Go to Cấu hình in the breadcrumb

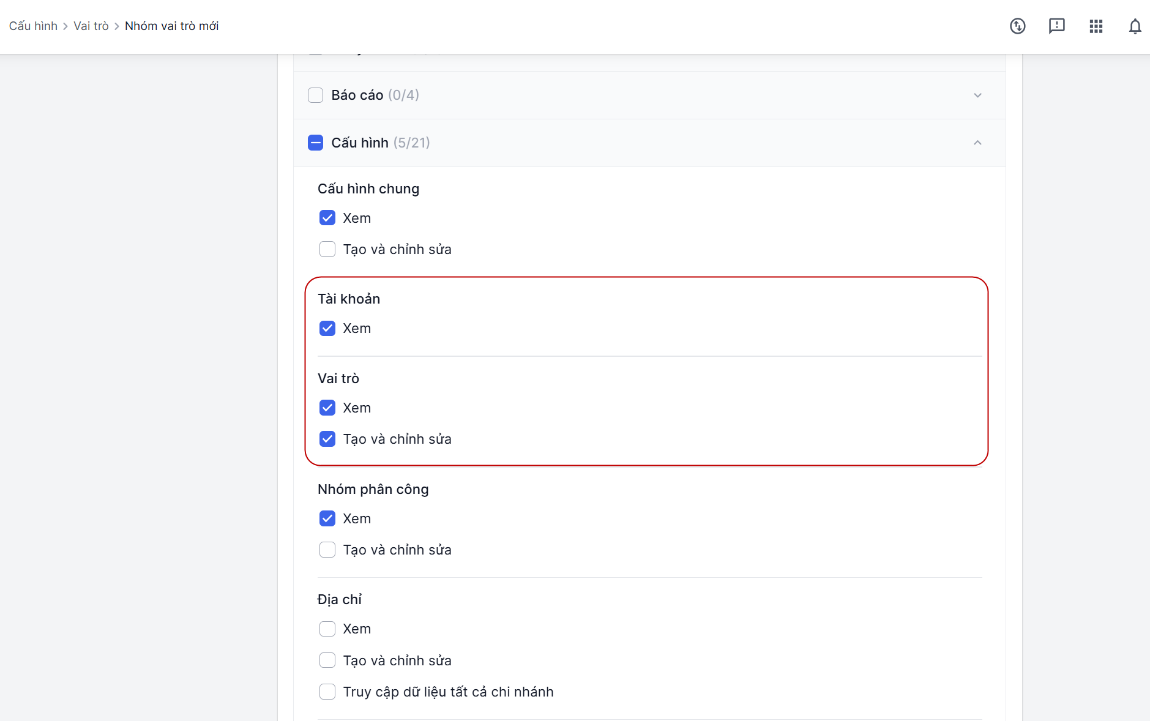(x=33, y=26)
